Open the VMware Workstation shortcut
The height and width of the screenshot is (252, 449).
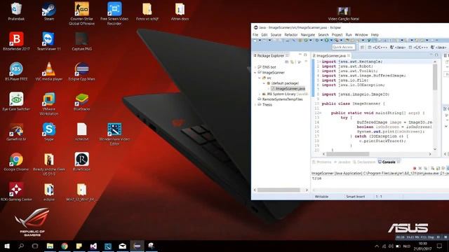48,104
